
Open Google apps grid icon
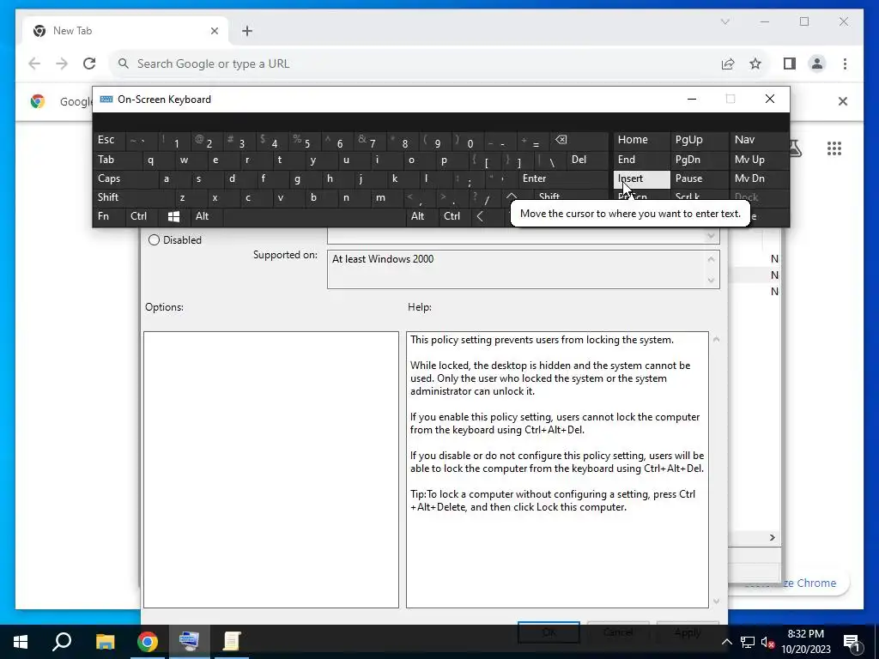834,148
